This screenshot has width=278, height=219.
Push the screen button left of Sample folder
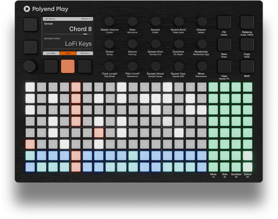click(x=31, y=47)
